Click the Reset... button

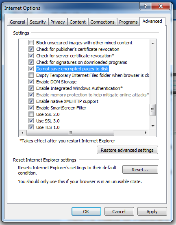[140, 170]
